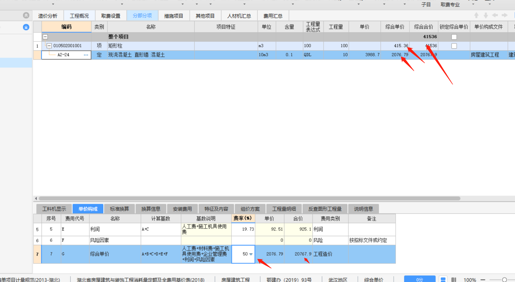
Task: Collapse the 010502001001 item node
Action: tap(49, 46)
